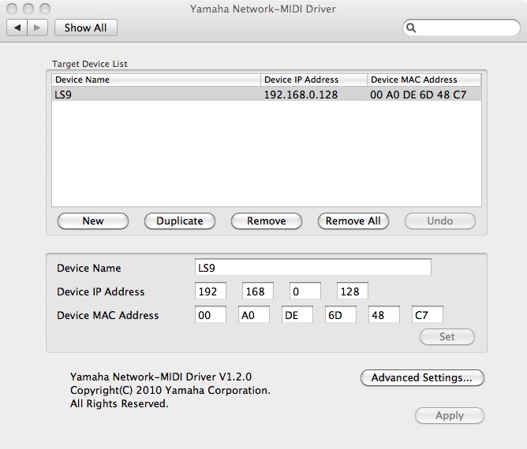
Task: Click the magnifying glass search icon
Action: pos(411,28)
